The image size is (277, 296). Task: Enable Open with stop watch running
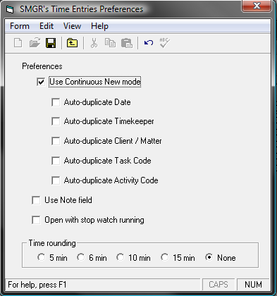click(36, 220)
